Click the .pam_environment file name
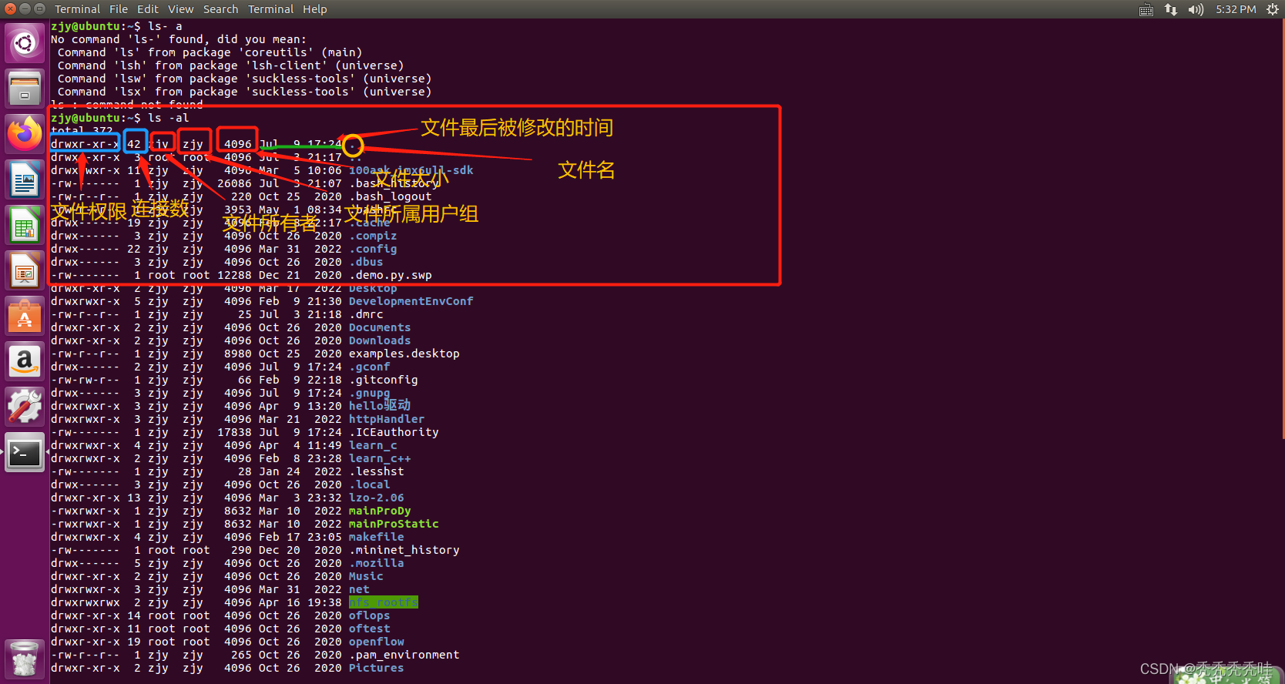This screenshot has width=1285, height=684. tap(404, 655)
